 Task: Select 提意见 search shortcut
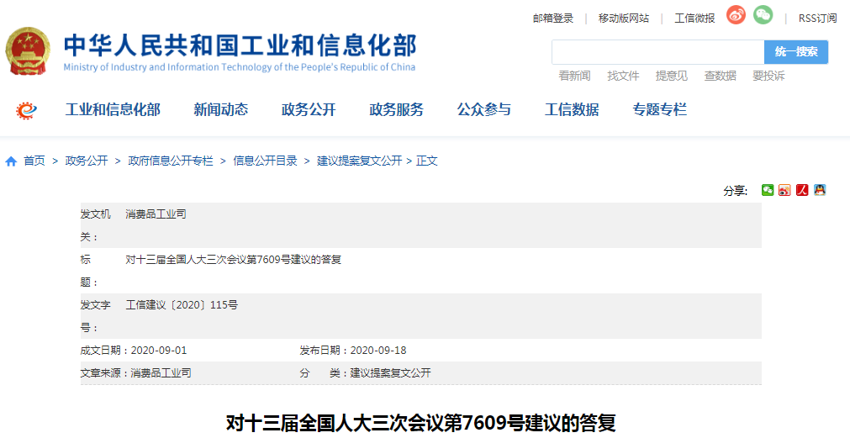pyautogui.click(x=672, y=76)
